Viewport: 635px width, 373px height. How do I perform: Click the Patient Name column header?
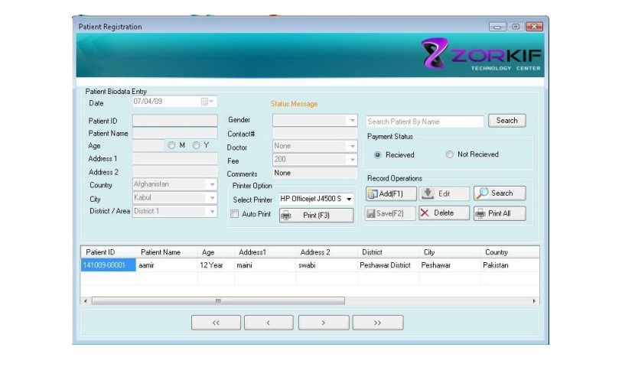click(x=167, y=252)
